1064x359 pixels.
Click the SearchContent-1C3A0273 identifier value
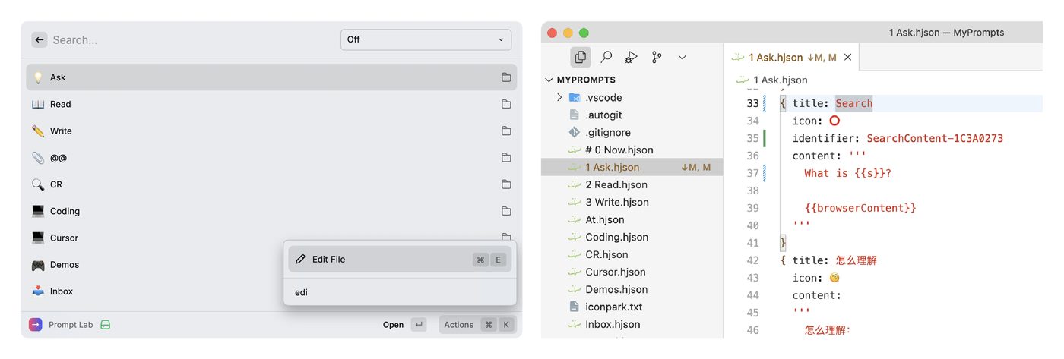(935, 138)
